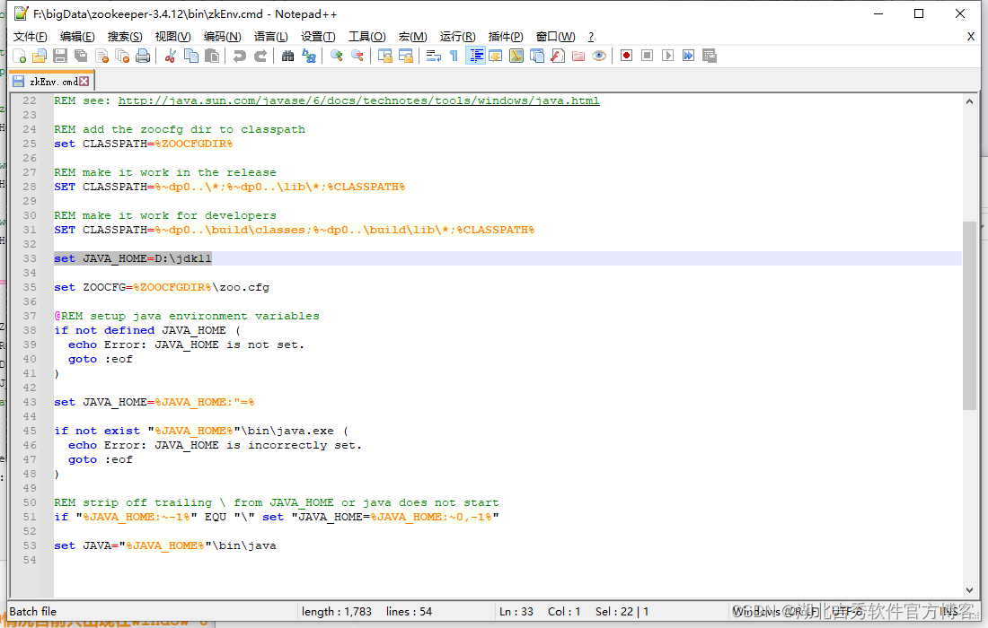988x628 pixels.
Task: Toggle the indent guide display
Action: tap(475, 56)
